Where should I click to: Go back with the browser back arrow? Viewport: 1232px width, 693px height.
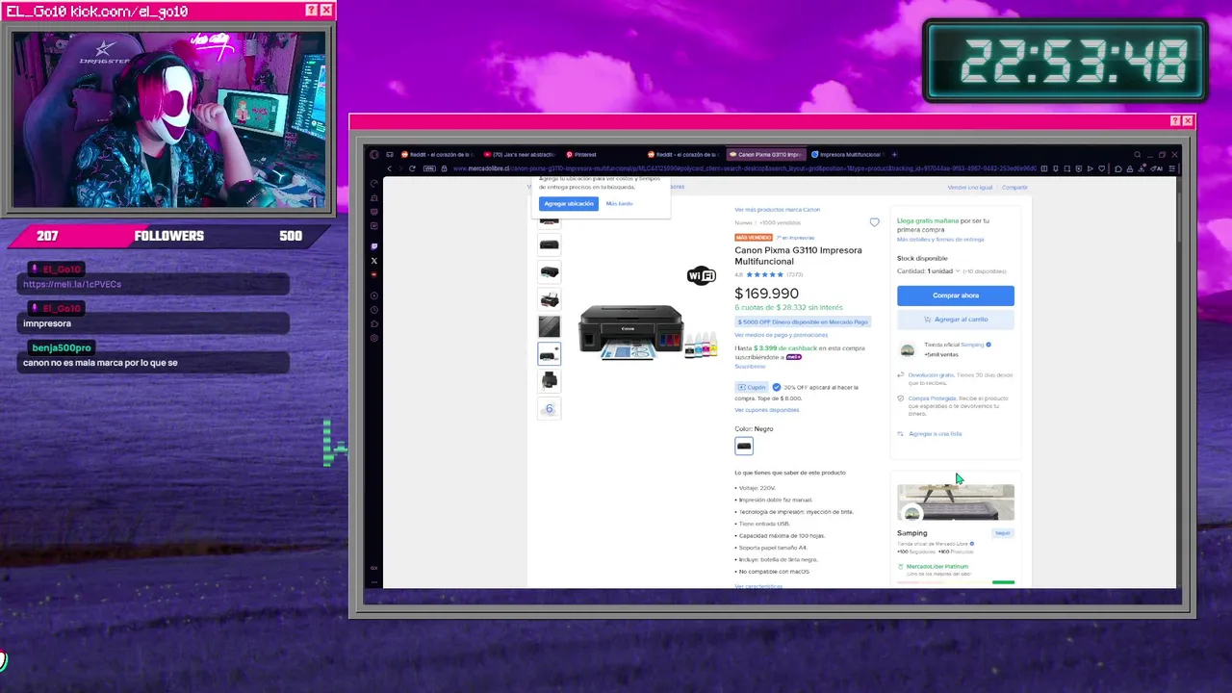point(389,168)
